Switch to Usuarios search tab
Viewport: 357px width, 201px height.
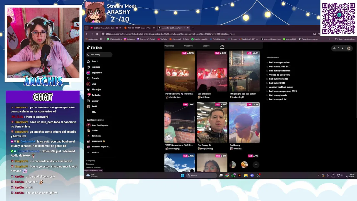pos(188,46)
